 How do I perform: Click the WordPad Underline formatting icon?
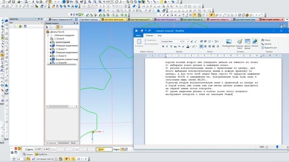pyautogui.click(x=171, y=46)
